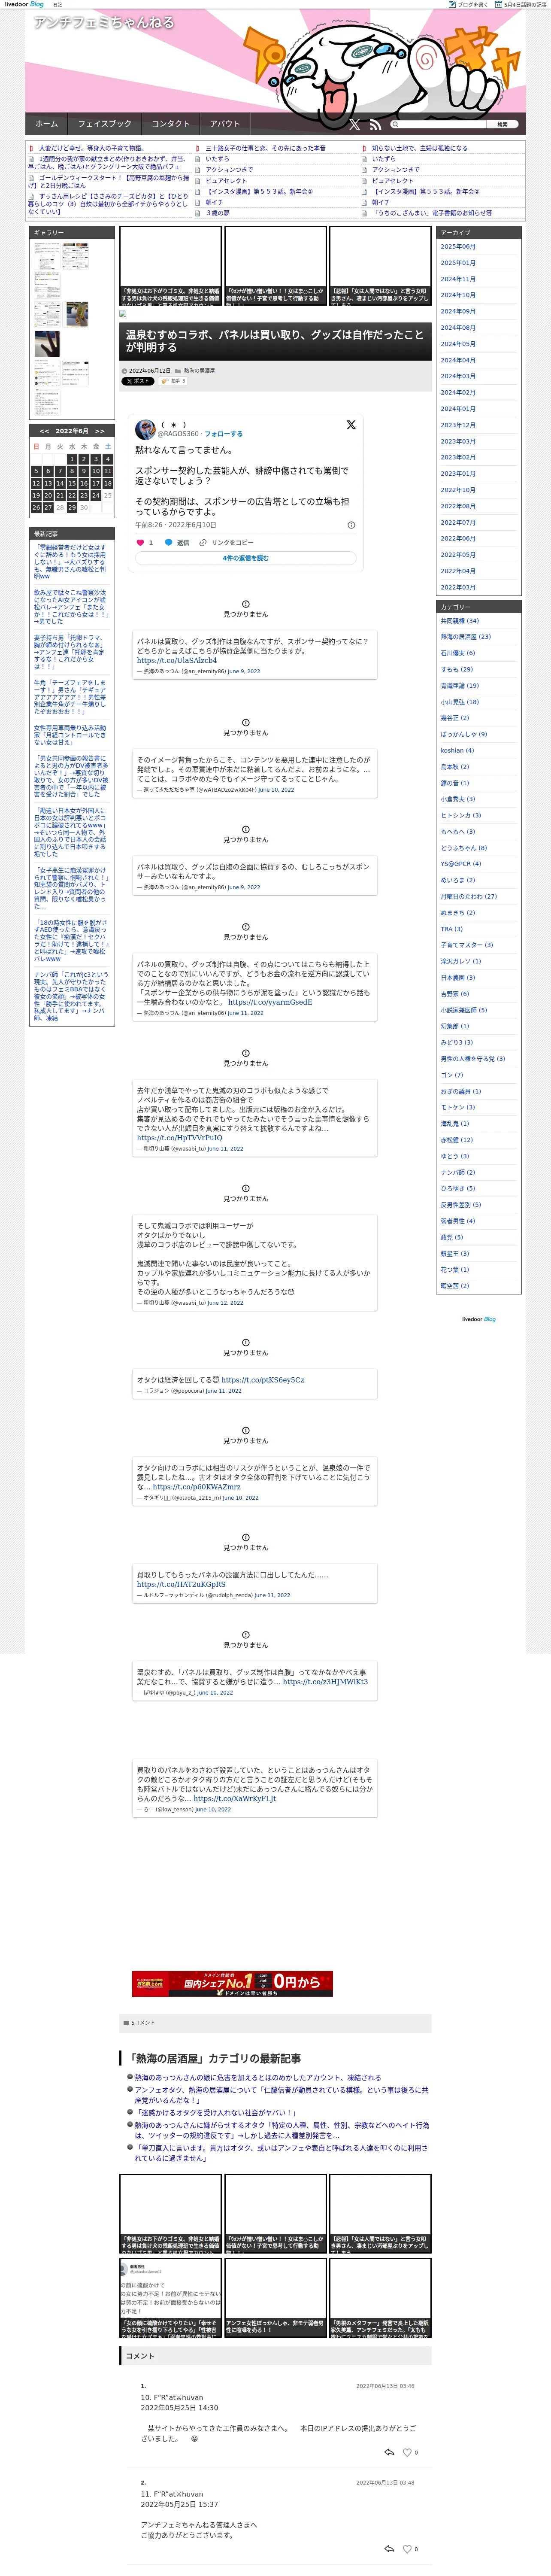Image resolution: width=551 pixels, height=2576 pixels.
Task: Open the 暇空茜 (2) category
Action: (x=455, y=1286)
